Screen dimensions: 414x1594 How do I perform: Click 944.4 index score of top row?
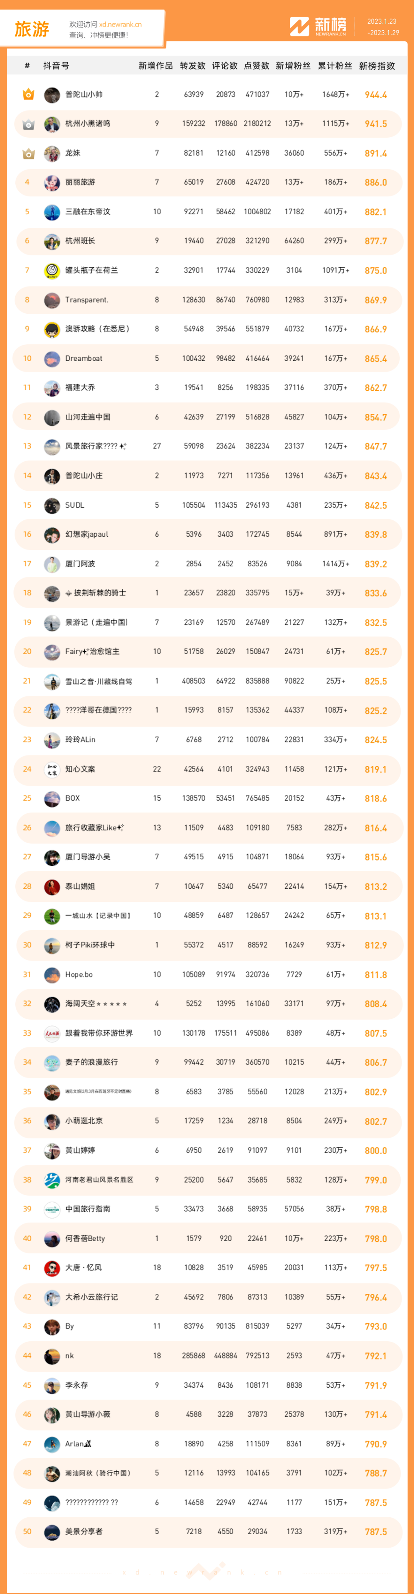[376, 95]
